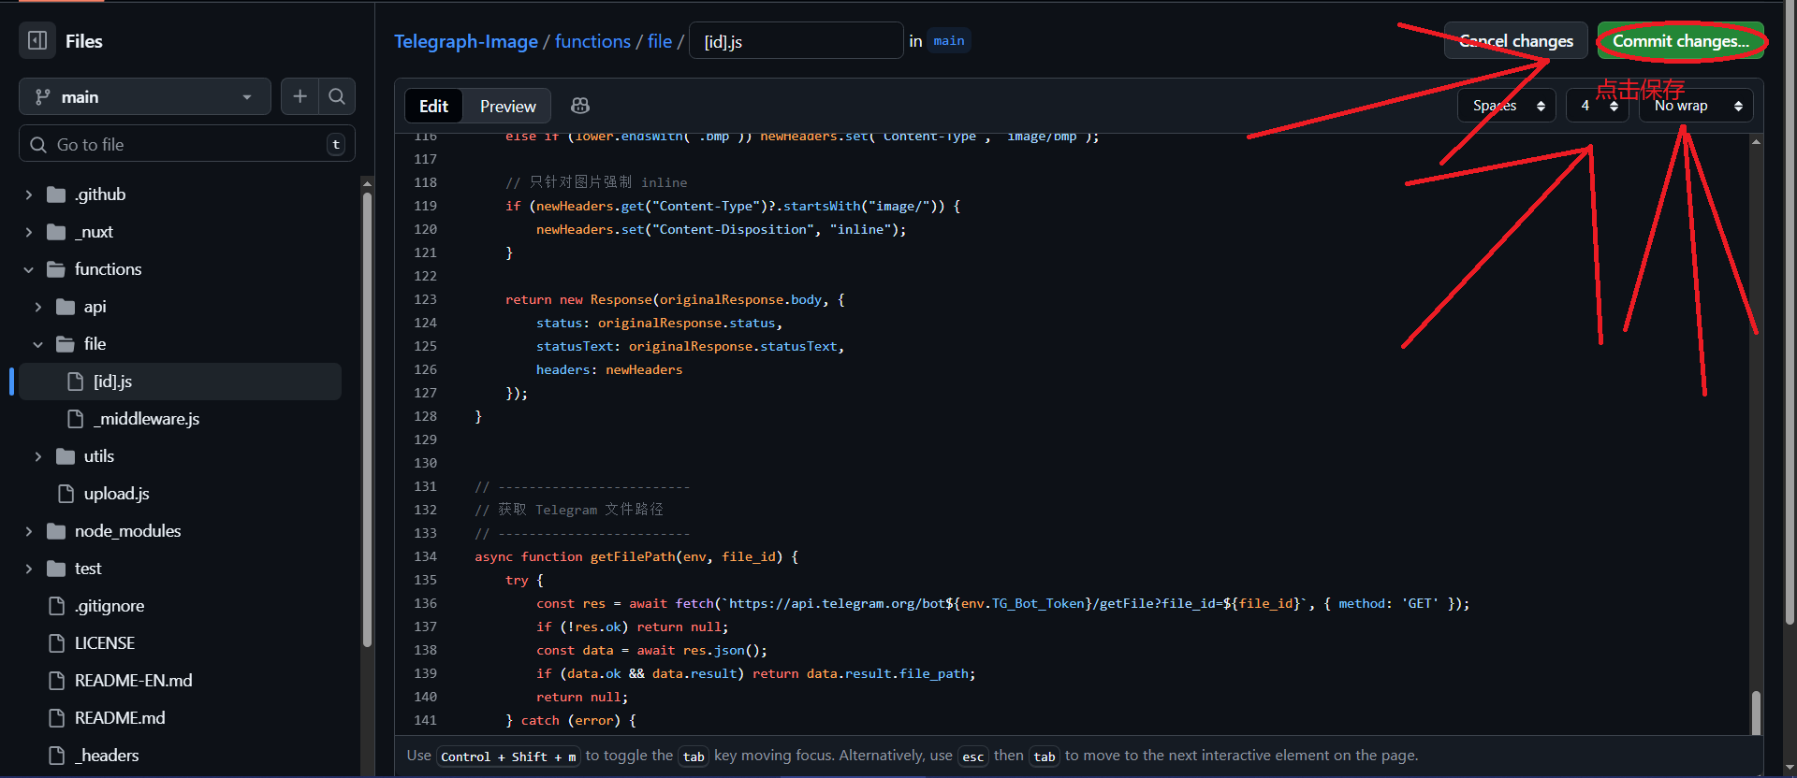
Task: Collapse the Files side panel icon
Action: click(x=37, y=41)
